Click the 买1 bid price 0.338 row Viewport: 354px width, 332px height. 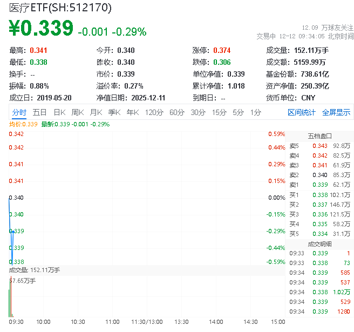pyautogui.click(x=319, y=195)
